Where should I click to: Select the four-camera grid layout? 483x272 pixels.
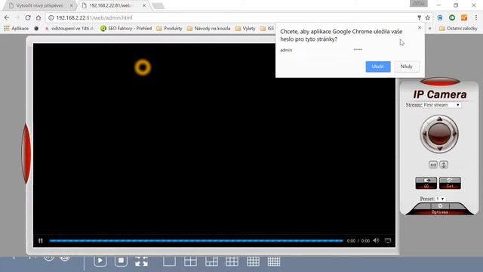click(x=190, y=261)
